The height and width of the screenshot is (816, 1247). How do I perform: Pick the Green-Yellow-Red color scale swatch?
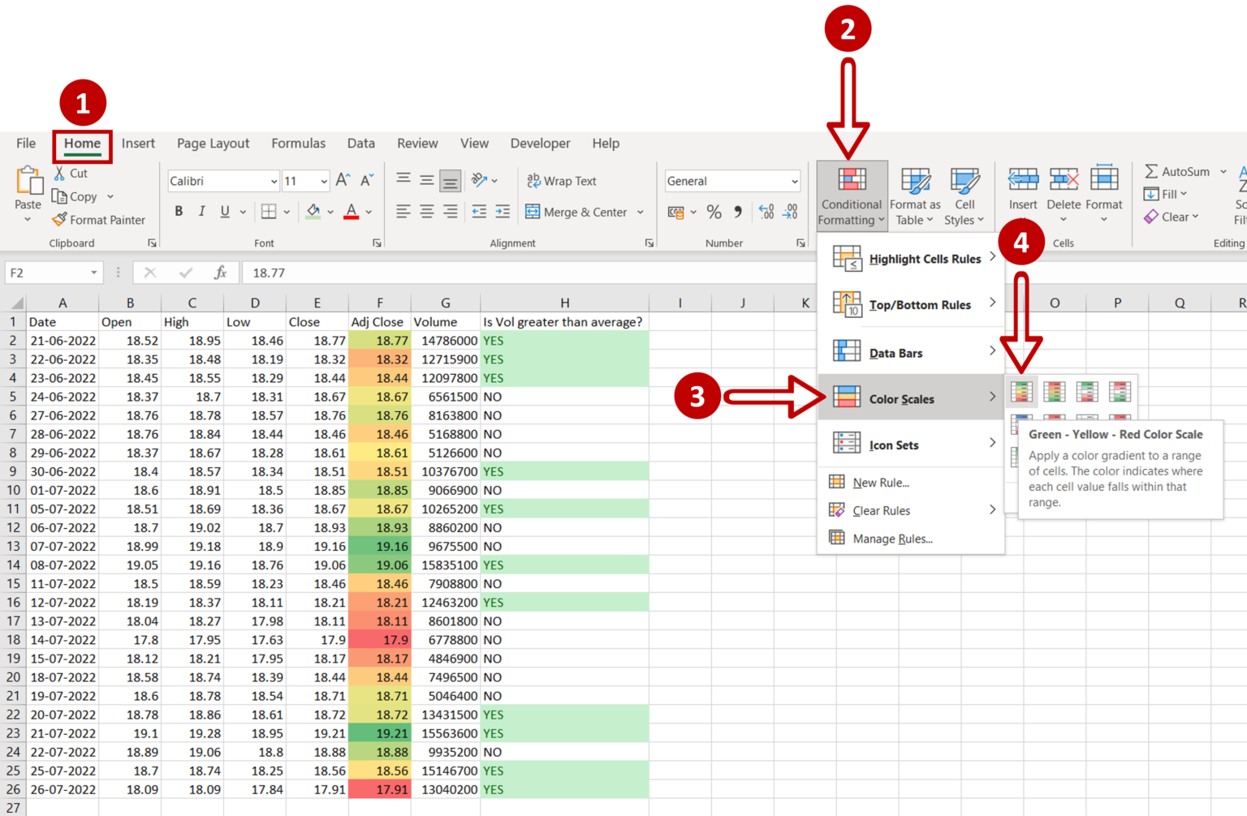pyautogui.click(x=1021, y=391)
